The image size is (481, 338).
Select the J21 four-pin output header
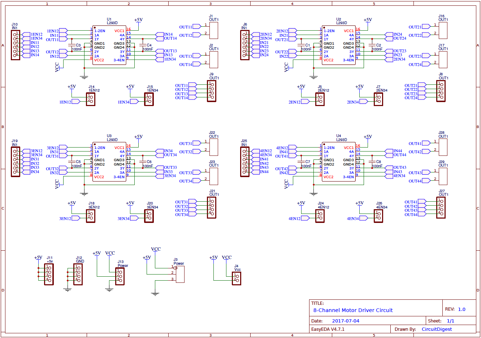tap(212, 208)
